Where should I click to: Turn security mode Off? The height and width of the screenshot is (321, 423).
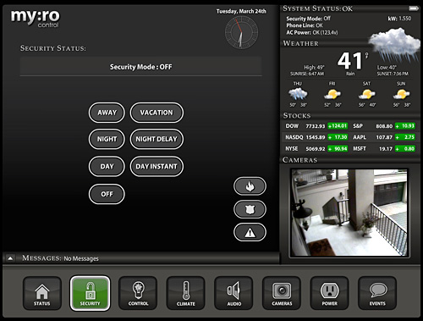coord(107,194)
